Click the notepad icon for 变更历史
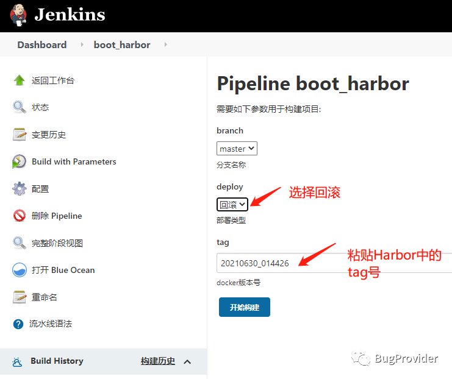The width and height of the screenshot is (452, 379). [x=20, y=135]
